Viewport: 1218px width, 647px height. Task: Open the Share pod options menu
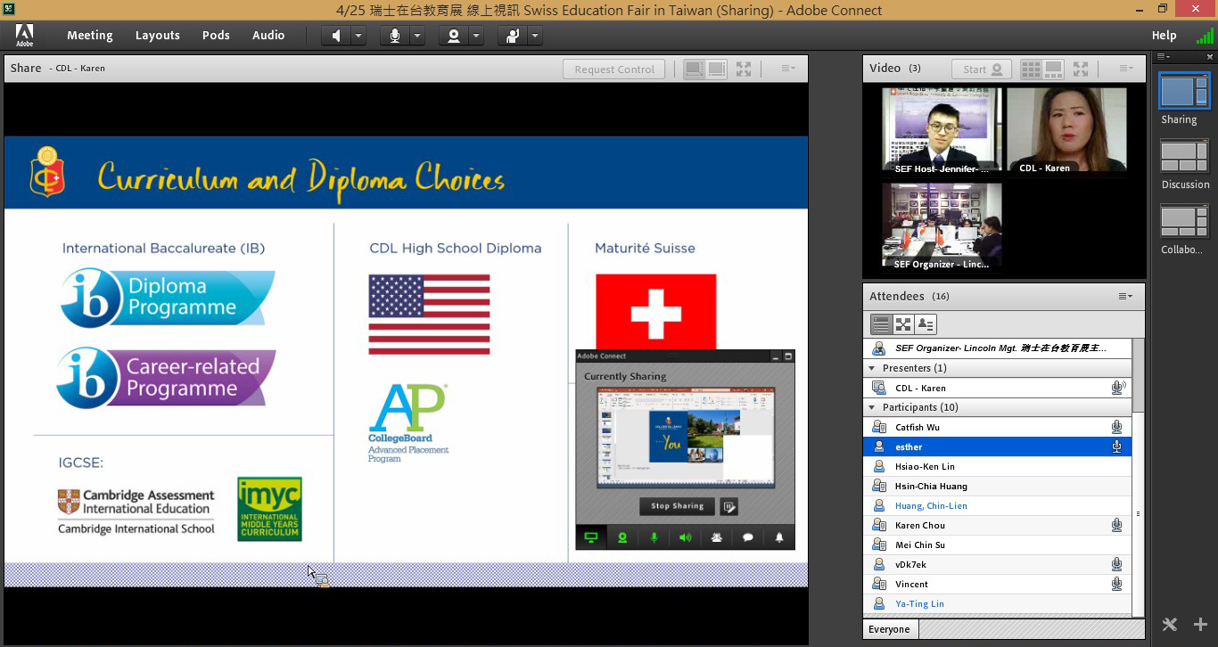[788, 69]
